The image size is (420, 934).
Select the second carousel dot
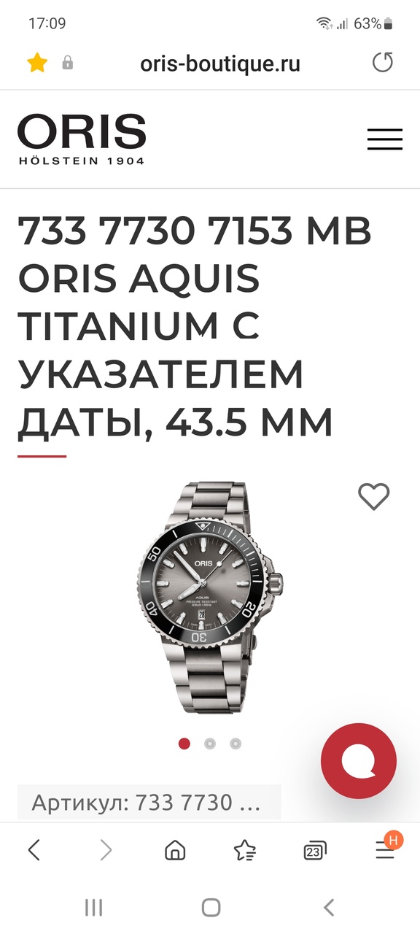click(x=210, y=744)
